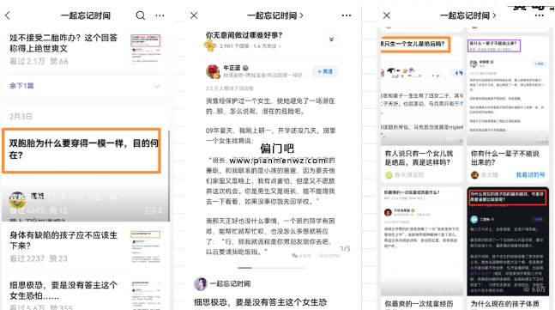
Task: Open question title 你无意间做过哪些好事
Action: [x=244, y=35]
